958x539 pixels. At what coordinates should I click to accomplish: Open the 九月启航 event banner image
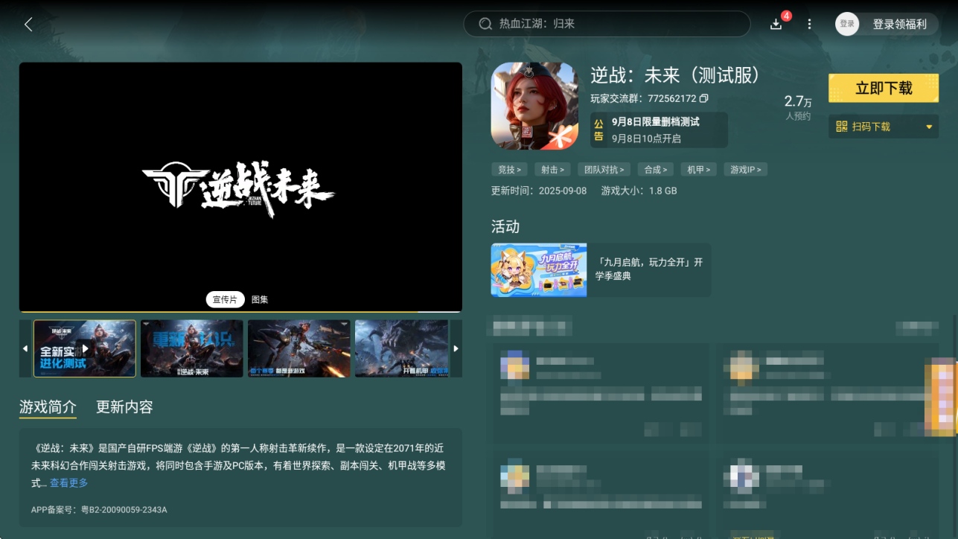click(539, 269)
